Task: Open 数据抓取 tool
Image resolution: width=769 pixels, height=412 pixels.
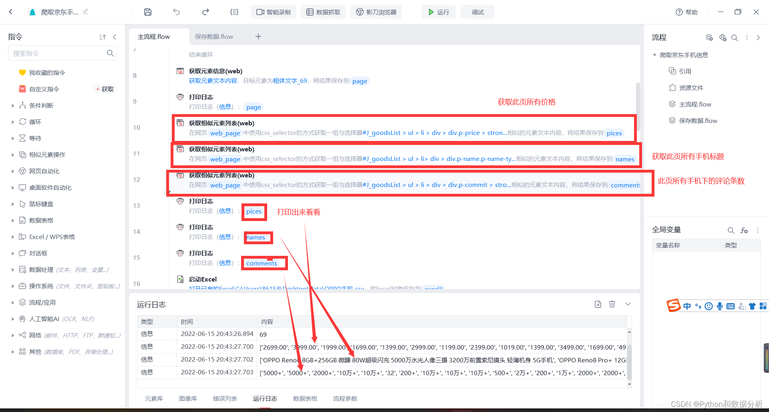Action: 323,12
